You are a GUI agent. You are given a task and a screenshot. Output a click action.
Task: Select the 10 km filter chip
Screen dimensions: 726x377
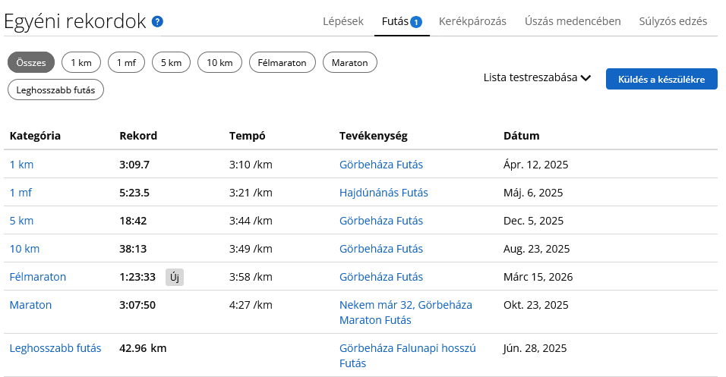click(219, 62)
